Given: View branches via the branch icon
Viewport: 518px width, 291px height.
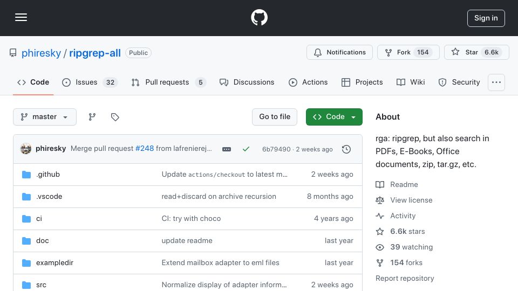Looking at the screenshot, I should [x=92, y=117].
